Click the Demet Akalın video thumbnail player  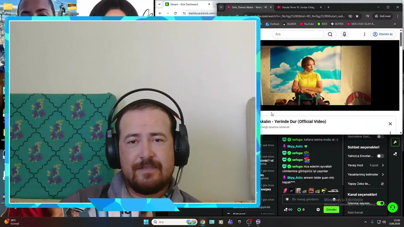point(316,76)
